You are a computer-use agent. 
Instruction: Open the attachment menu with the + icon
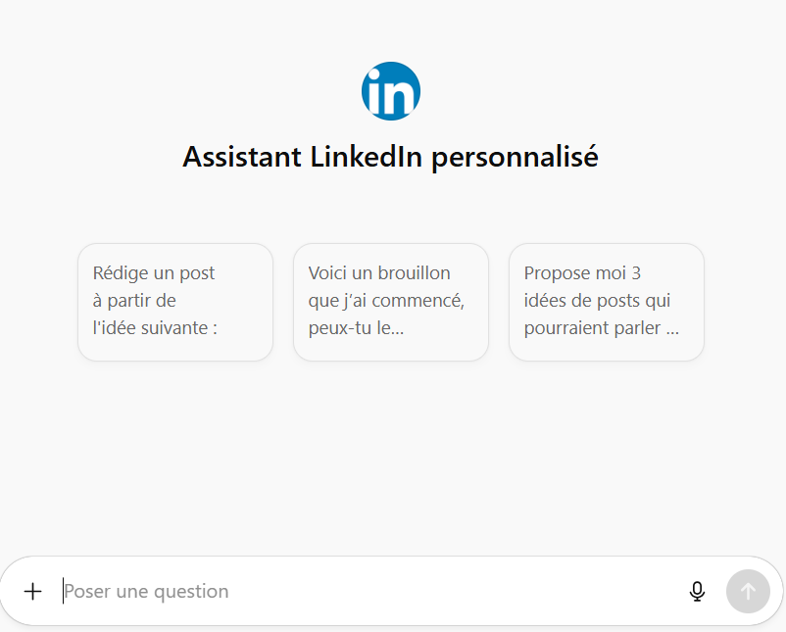[33, 591]
